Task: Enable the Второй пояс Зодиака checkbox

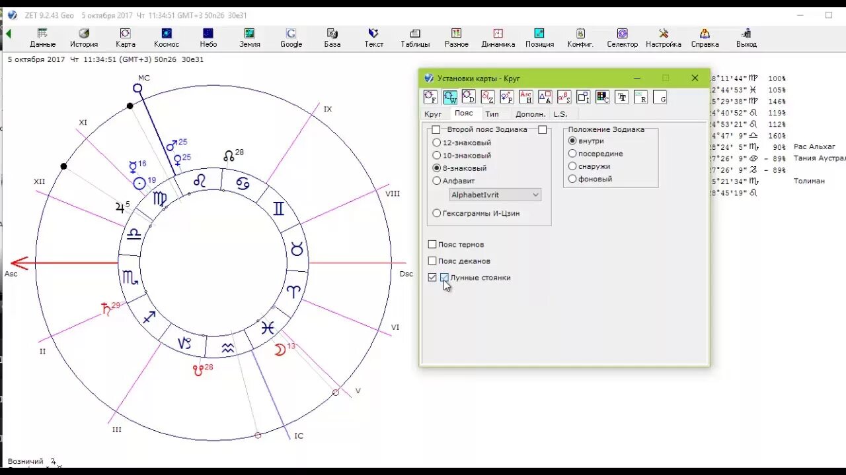Action: (x=436, y=130)
